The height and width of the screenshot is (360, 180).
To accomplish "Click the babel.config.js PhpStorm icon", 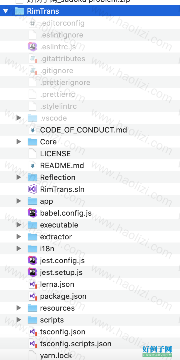I will [x=32, y=213].
